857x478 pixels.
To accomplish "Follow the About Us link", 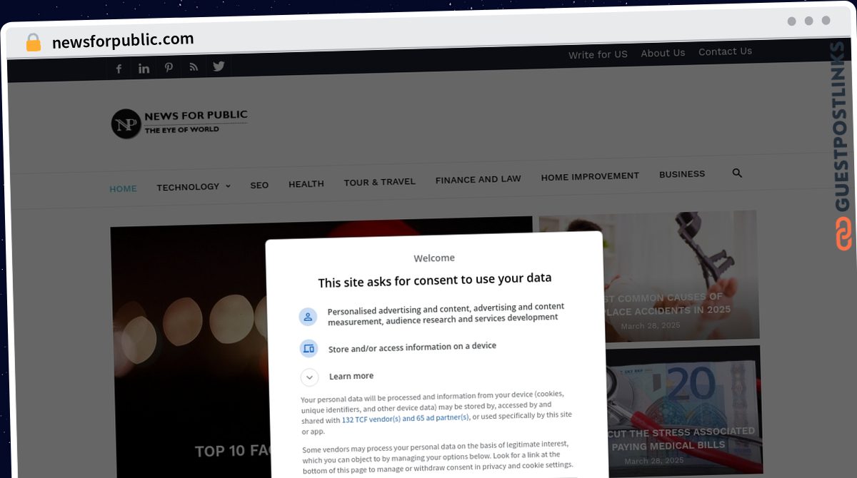I will coord(663,53).
